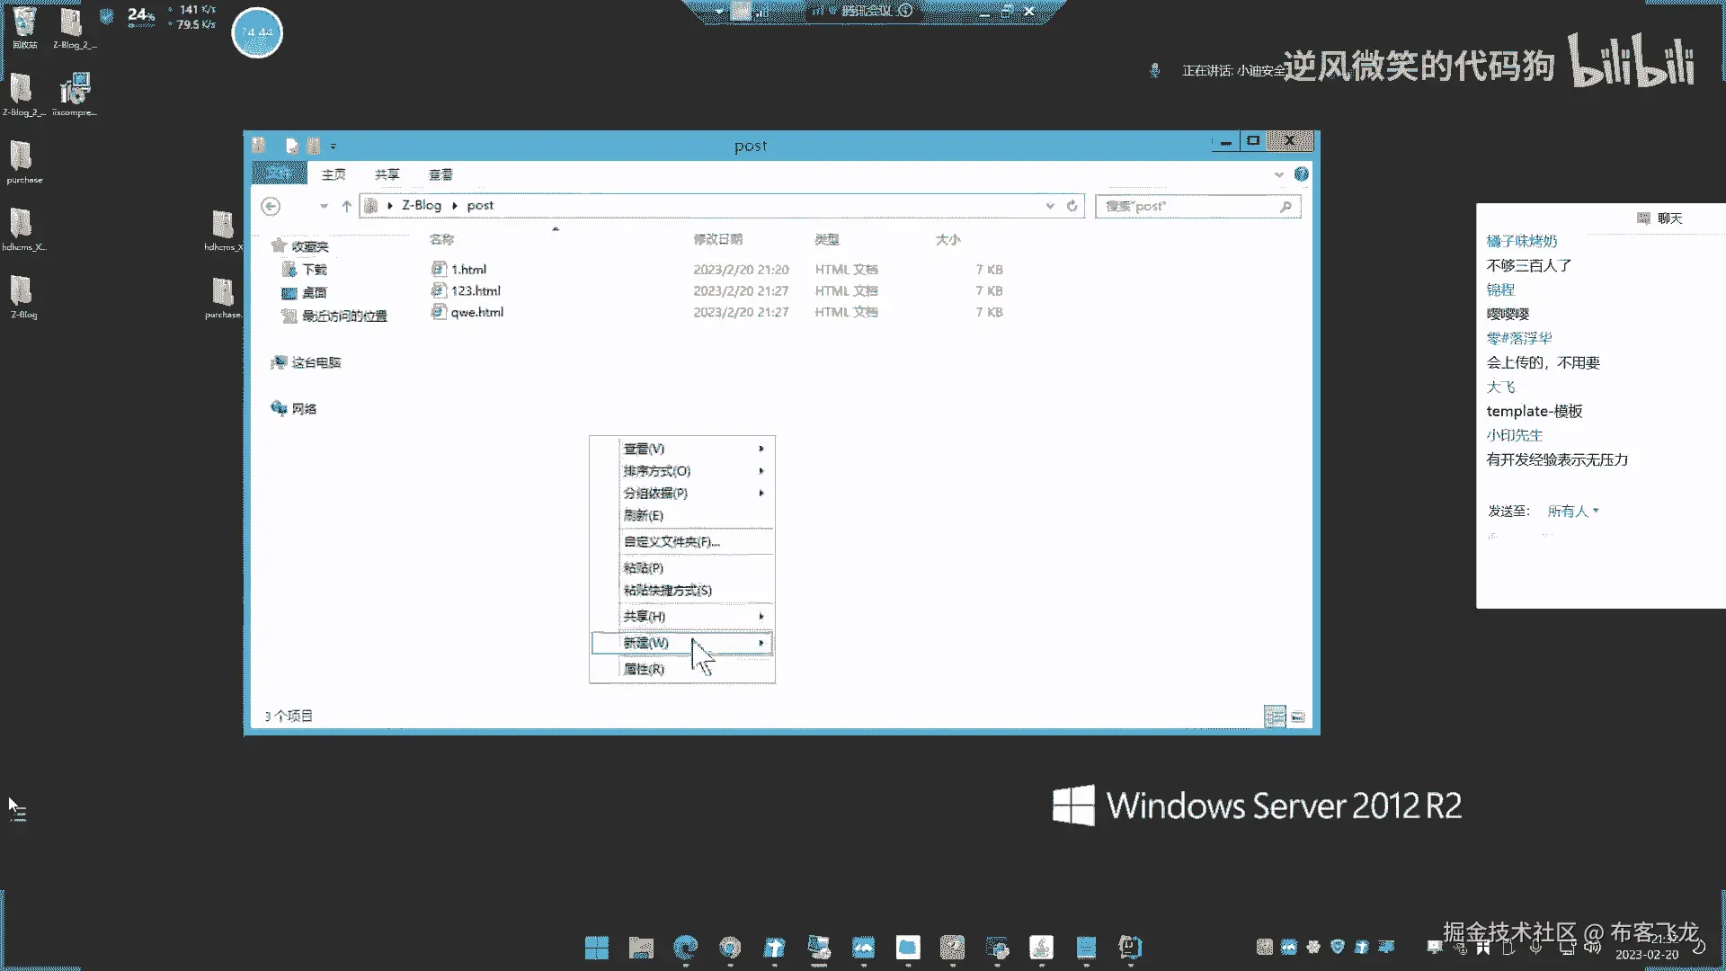Click Z-Blog in the breadcrumb path
The width and height of the screenshot is (1726, 971).
pos(421,205)
